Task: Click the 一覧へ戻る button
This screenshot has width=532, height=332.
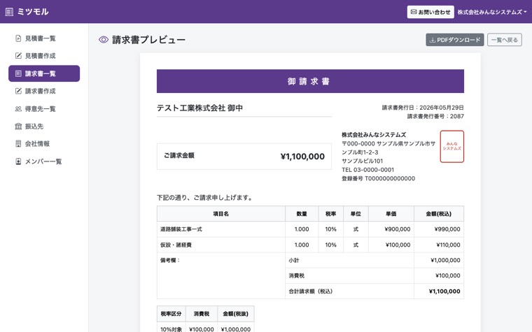Action: point(505,40)
